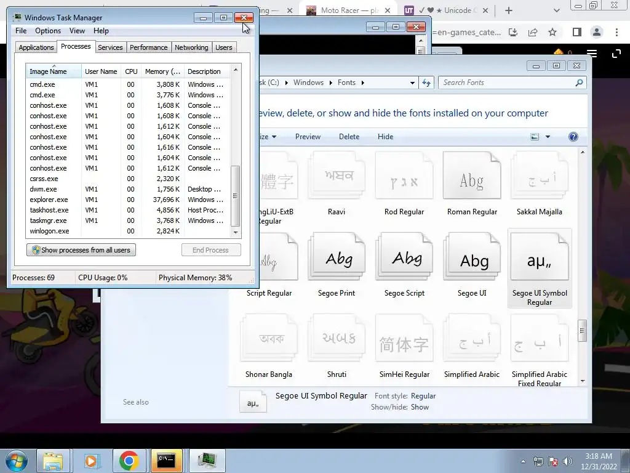Viewport: 630px width, 473px height.
Task: Open Task Manager Options menu
Action: 48,31
